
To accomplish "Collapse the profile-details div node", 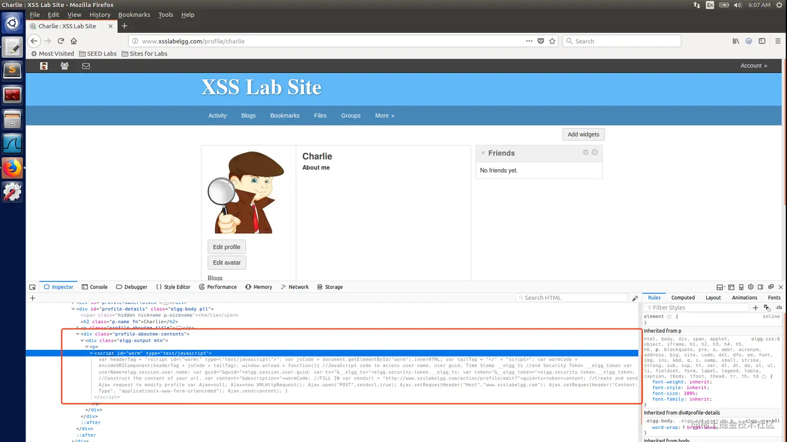I will coord(73,309).
